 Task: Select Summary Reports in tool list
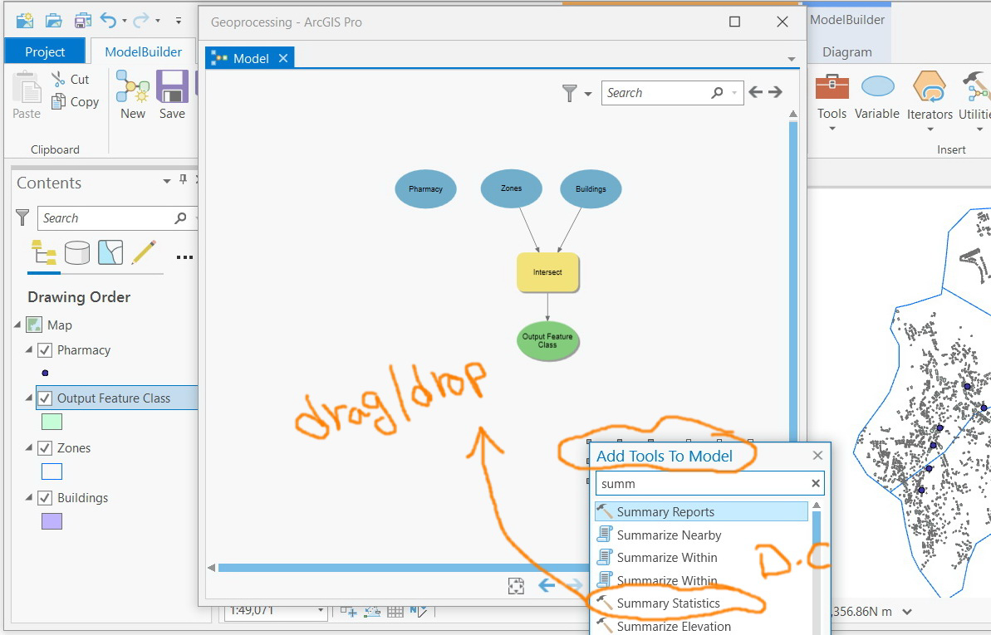702,512
